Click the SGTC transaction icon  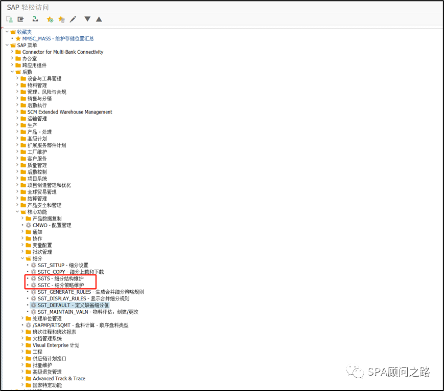click(33, 285)
